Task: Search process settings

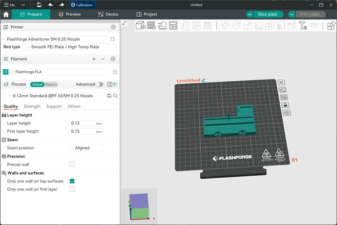Action: 115,96
